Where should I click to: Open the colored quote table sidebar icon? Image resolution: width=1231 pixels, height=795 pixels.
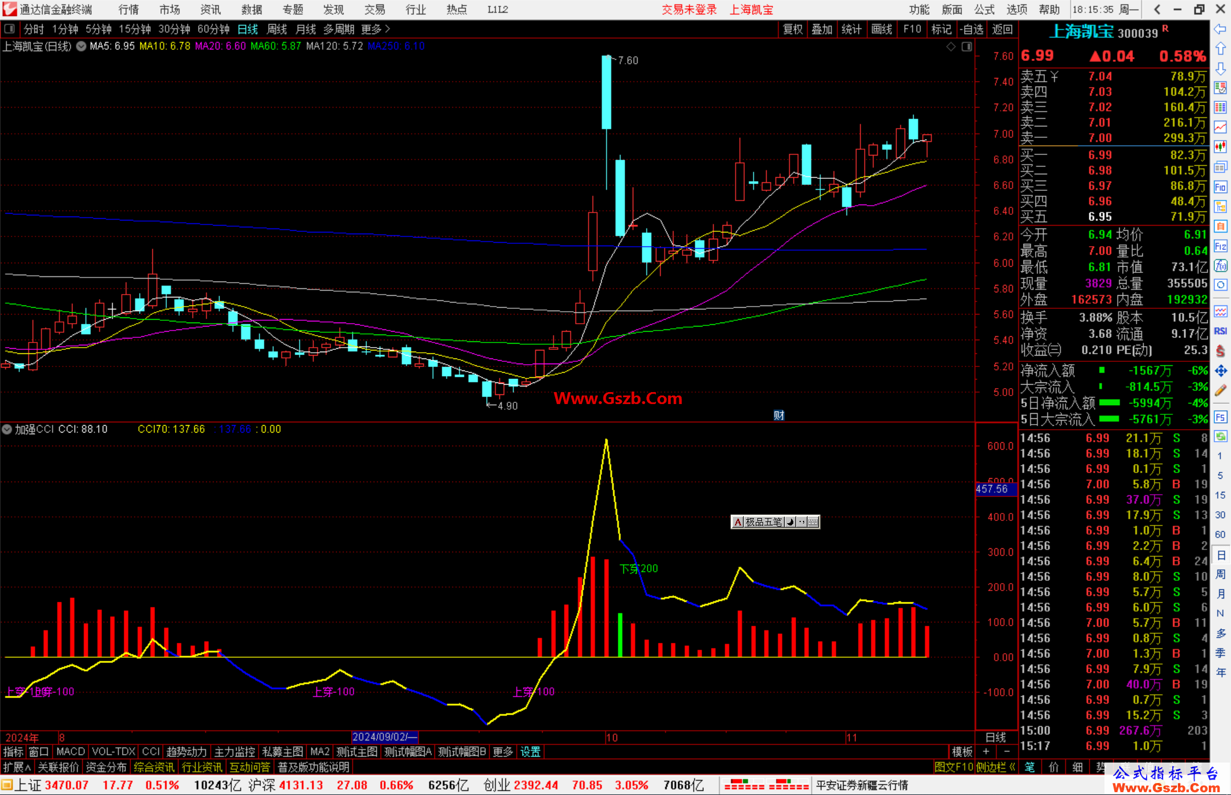coord(1220,88)
